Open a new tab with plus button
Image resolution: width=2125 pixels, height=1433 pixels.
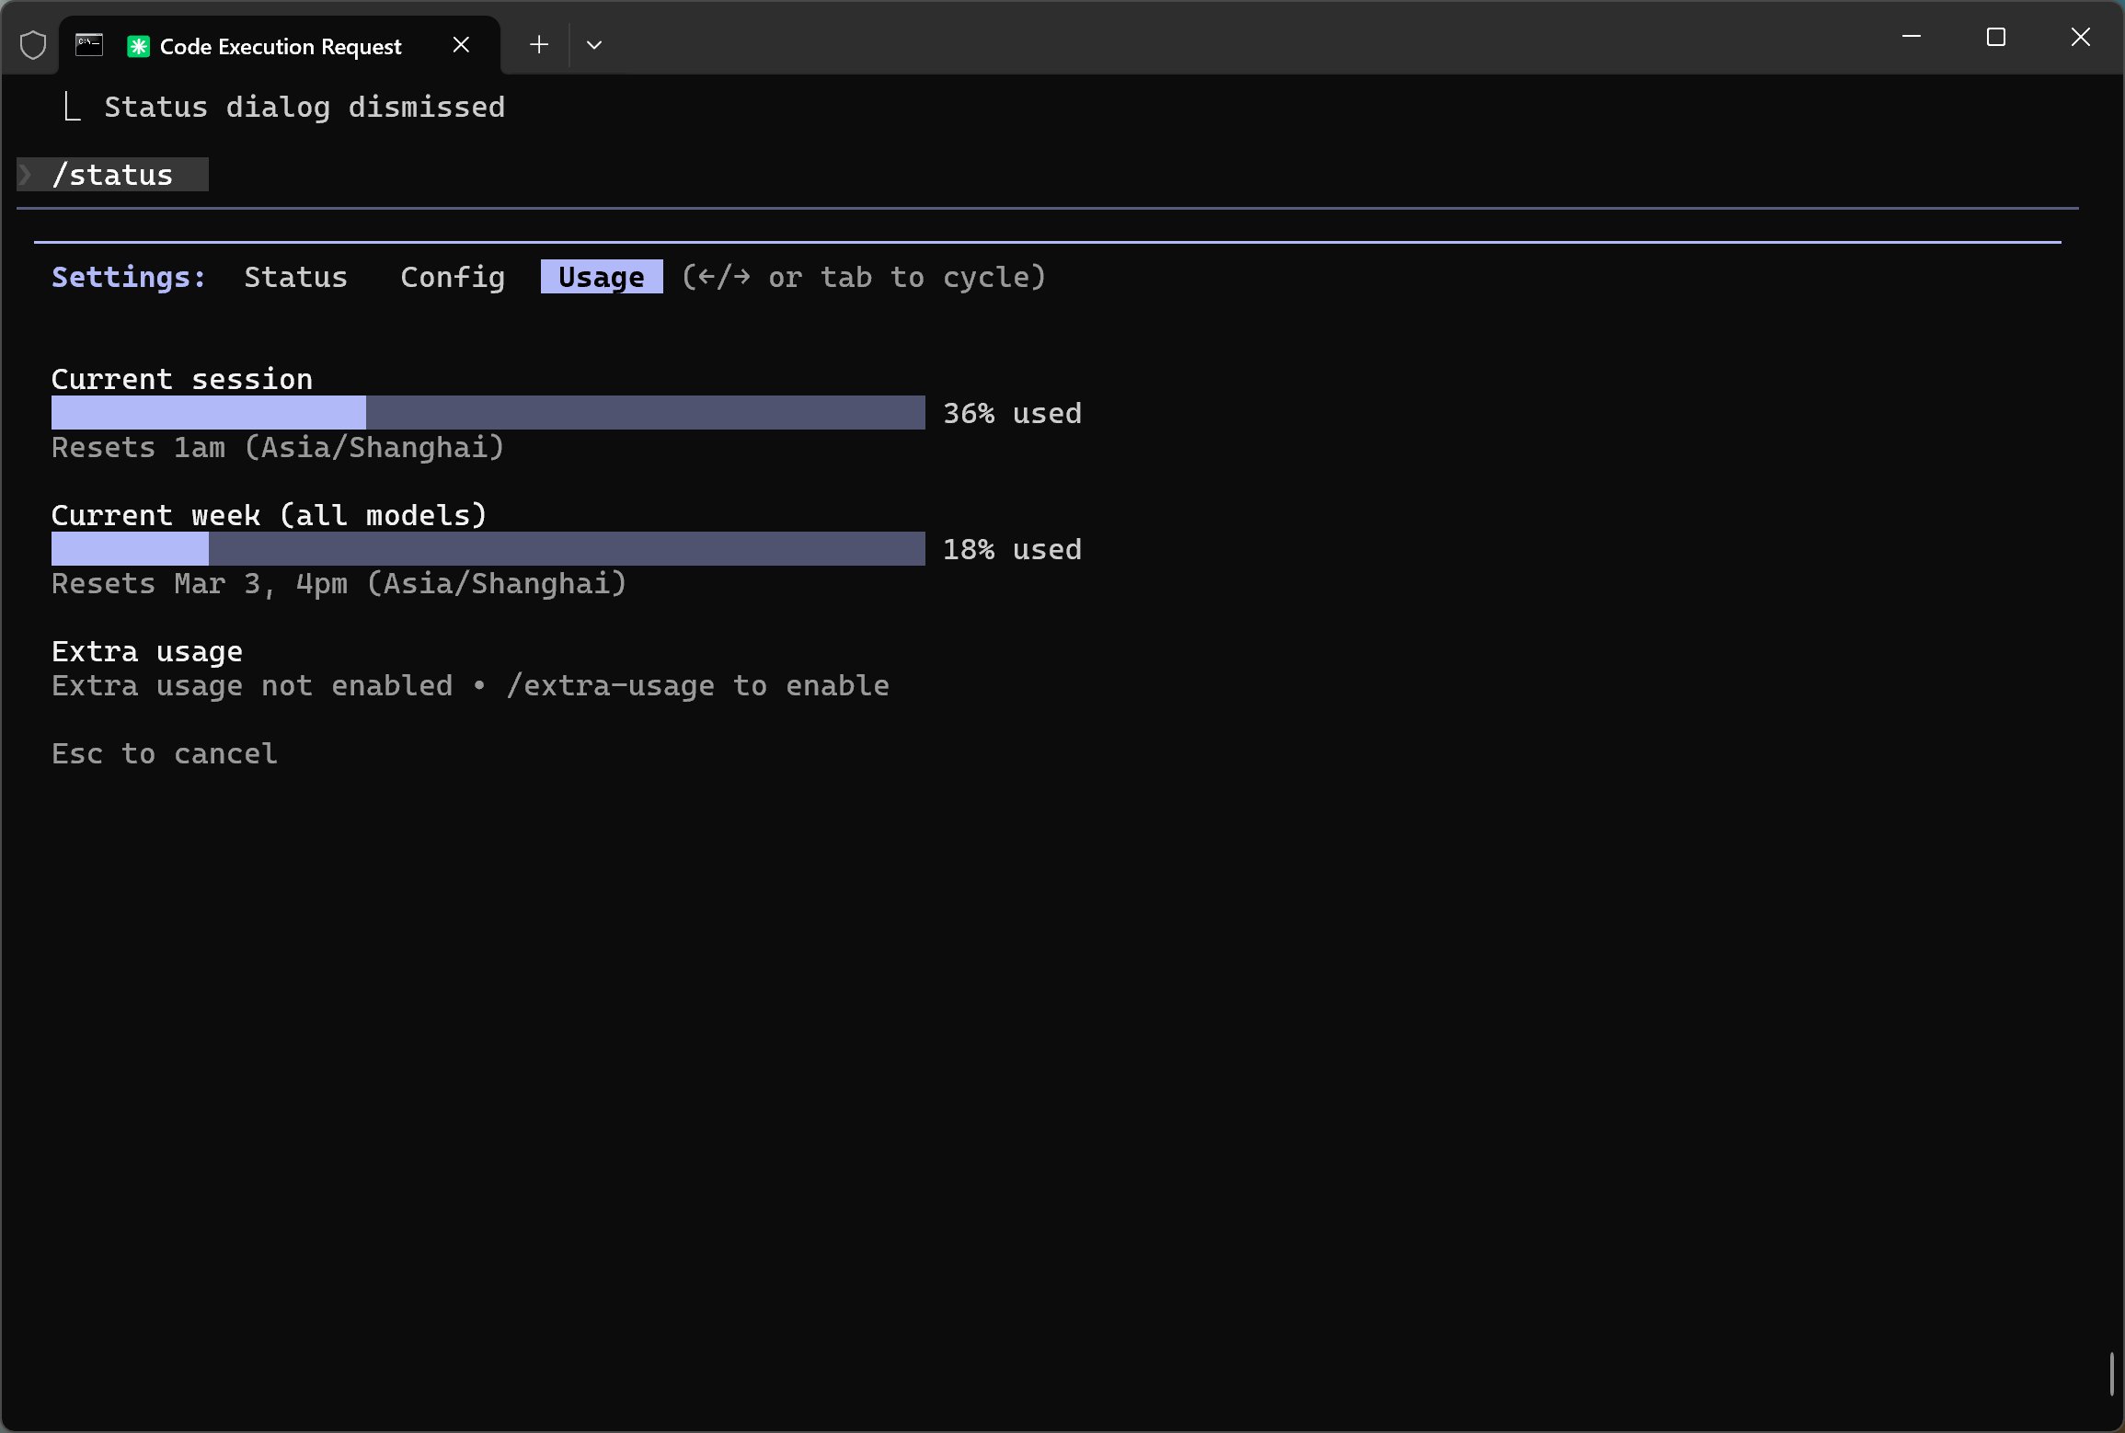coord(539,45)
